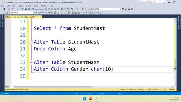Viewport: 181px width, 102px height.
Task: Open the Window menu
Action: point(44,6)
